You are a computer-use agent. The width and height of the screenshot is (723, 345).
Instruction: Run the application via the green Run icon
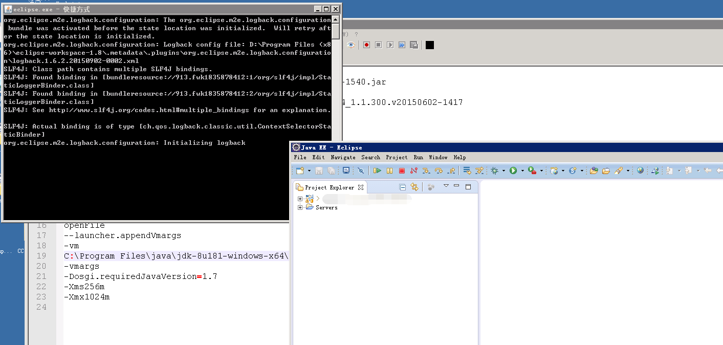click(x=513, y=170)
